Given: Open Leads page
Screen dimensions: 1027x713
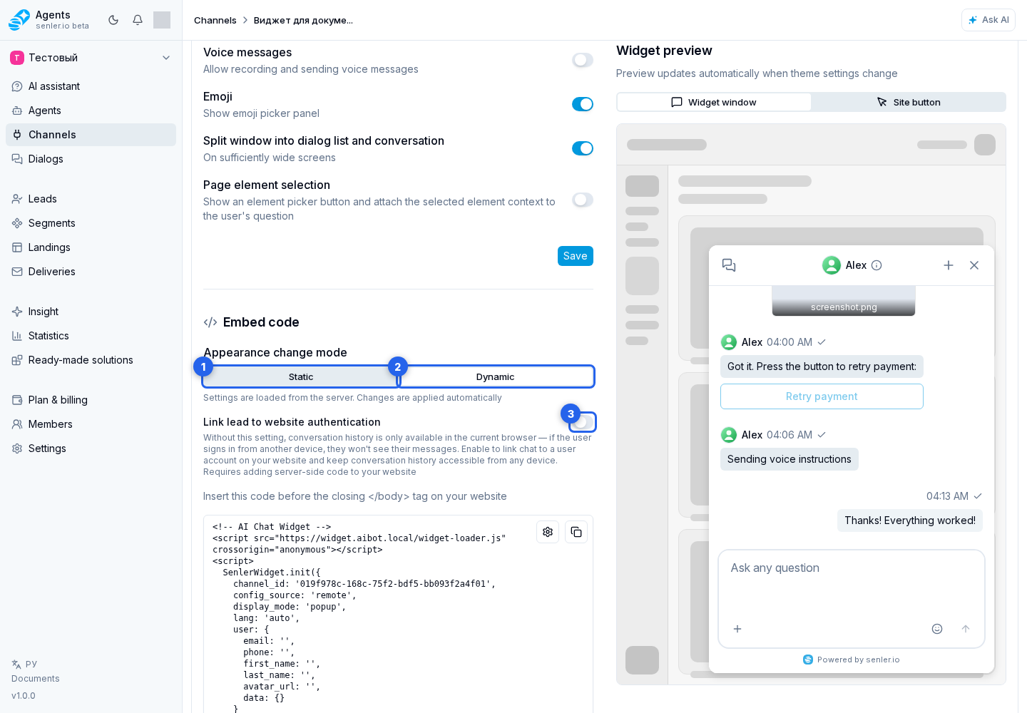Looking at the screenshot, I should [x=91, y=199].
